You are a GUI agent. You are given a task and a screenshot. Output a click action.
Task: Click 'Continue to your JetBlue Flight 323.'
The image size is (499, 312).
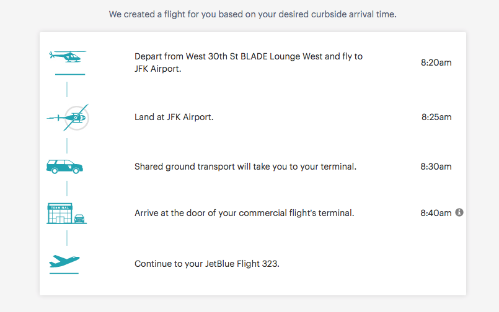click(x=207, y=264)
